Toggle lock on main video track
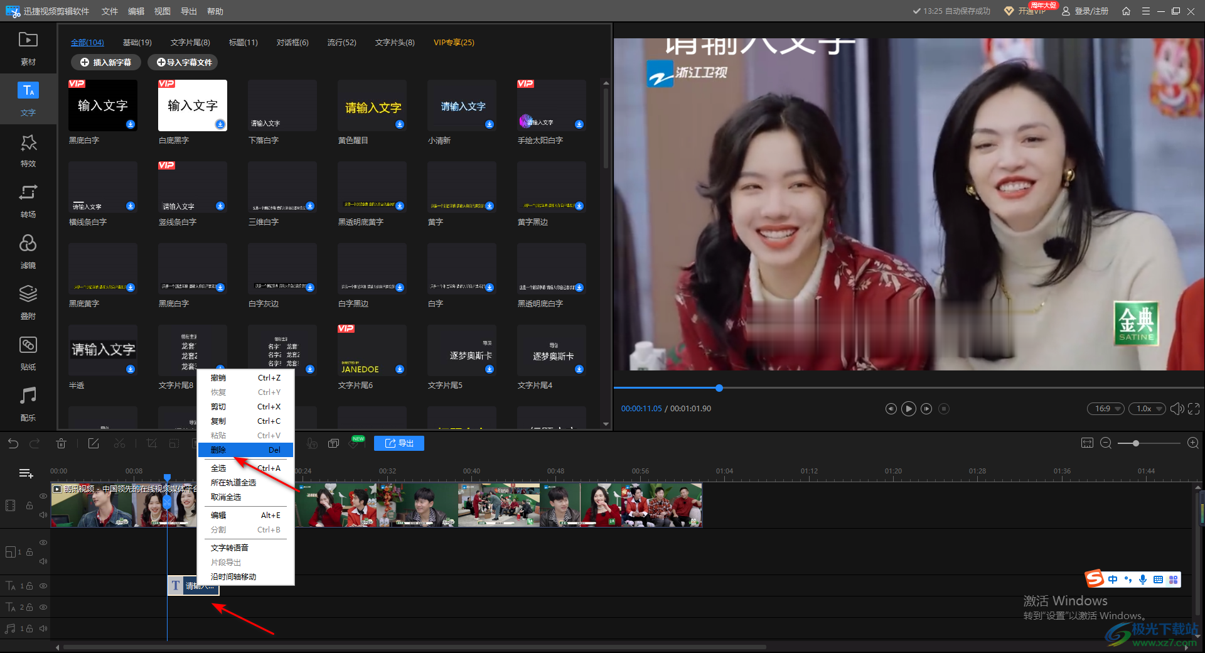Image resolution: width=1205 pixels, height=653 pixels. 29,505
